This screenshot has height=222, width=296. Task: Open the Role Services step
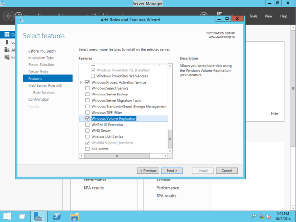44,93
